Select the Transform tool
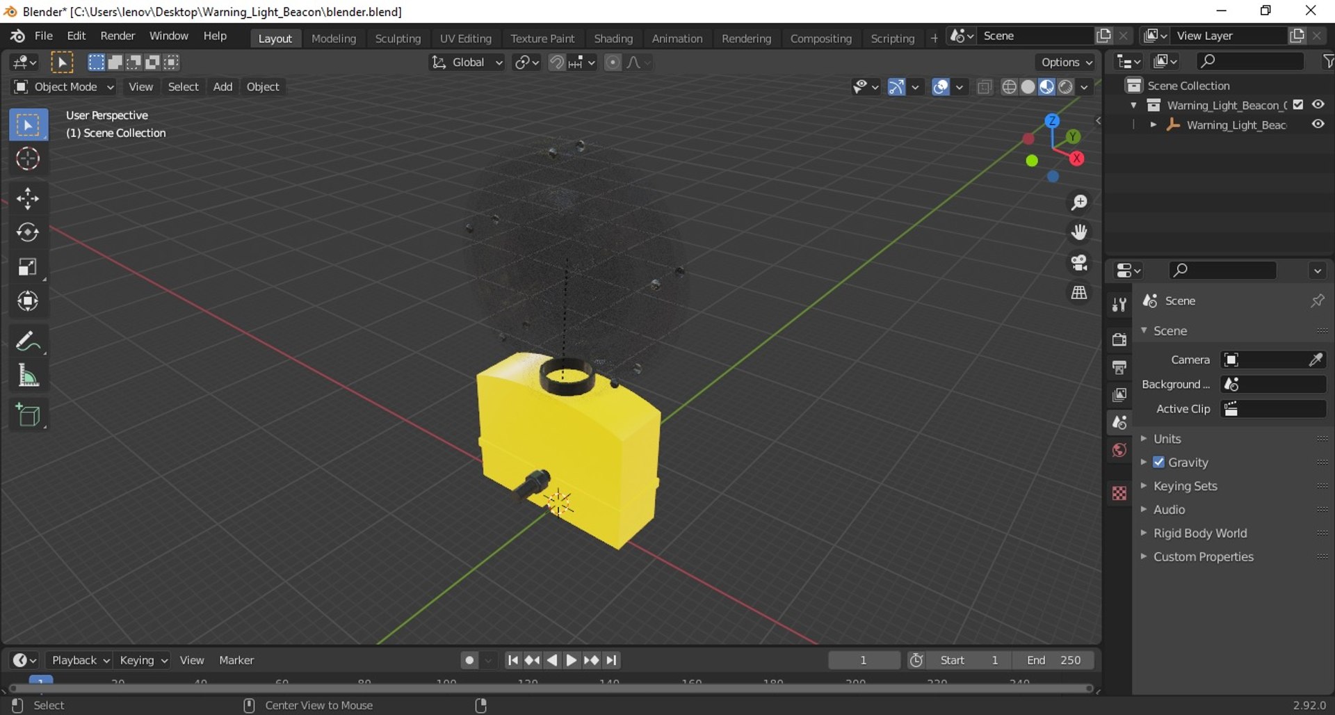The height and width of the screenshot is (715, 1335). point(29,301)
